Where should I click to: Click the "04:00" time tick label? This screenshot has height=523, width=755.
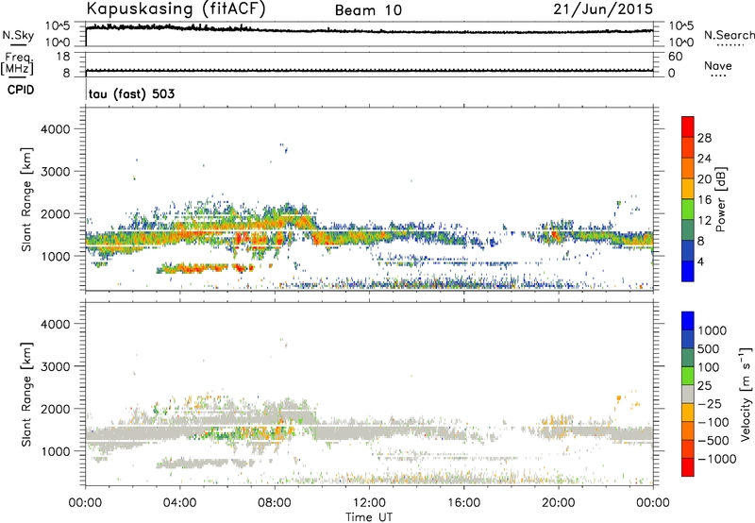point(179,503)
